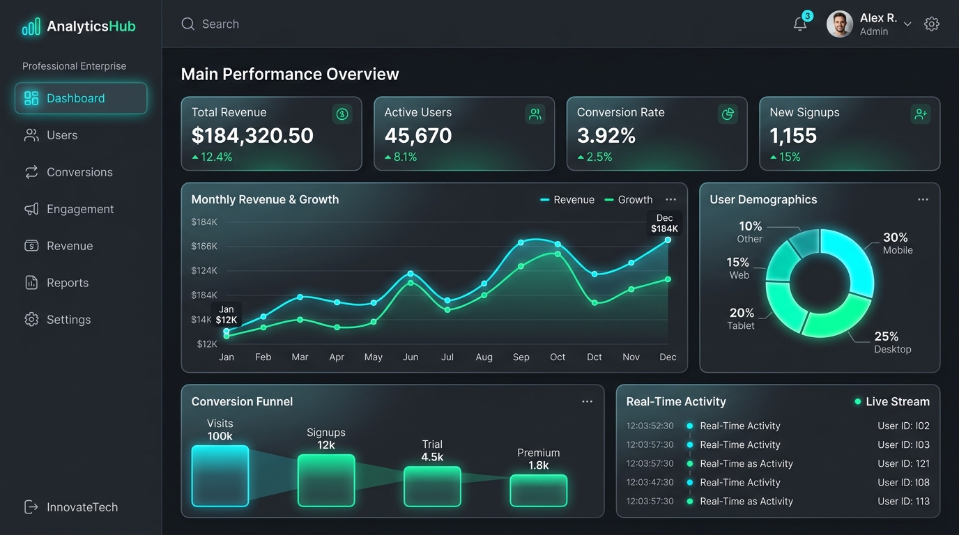Click the 45,670 Active Users value
The image size is (959, 535).
418,136
